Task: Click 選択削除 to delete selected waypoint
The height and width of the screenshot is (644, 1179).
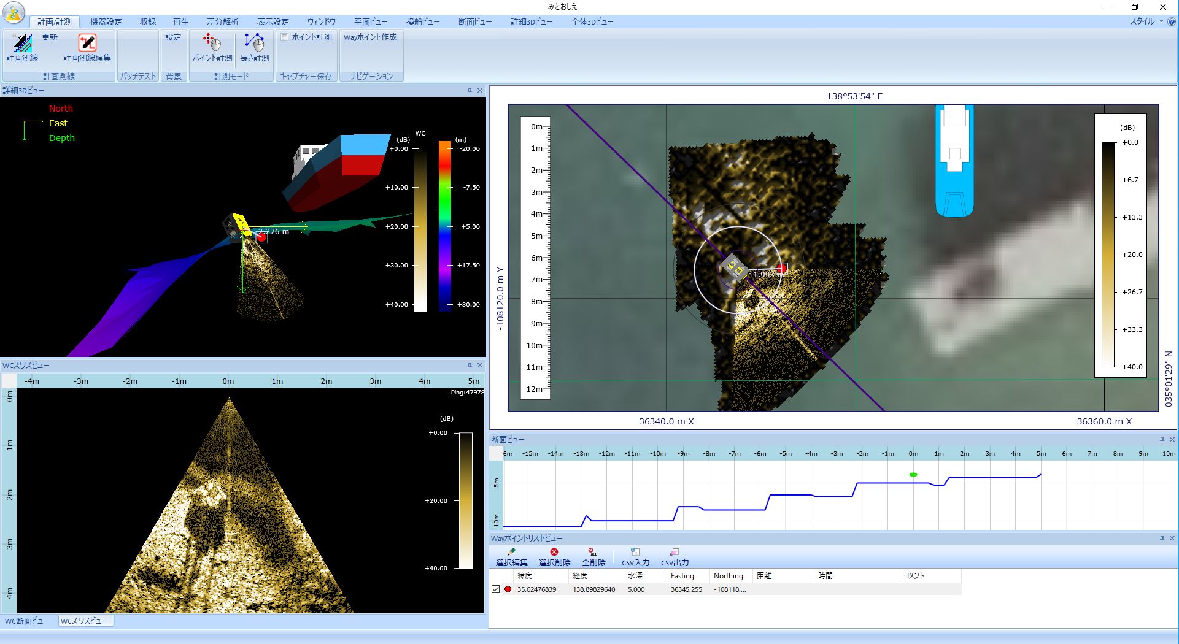Action: [554, 558]
